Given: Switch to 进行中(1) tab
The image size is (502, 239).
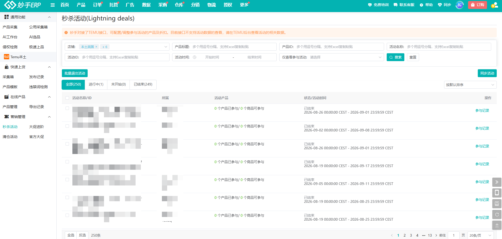Looking at the screenshot, I should coord(96,84).
